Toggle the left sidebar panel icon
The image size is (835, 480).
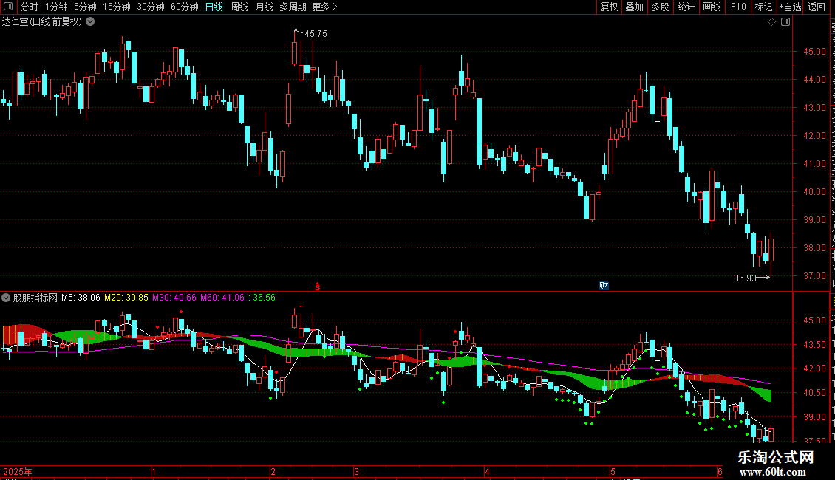click(8, 7)
